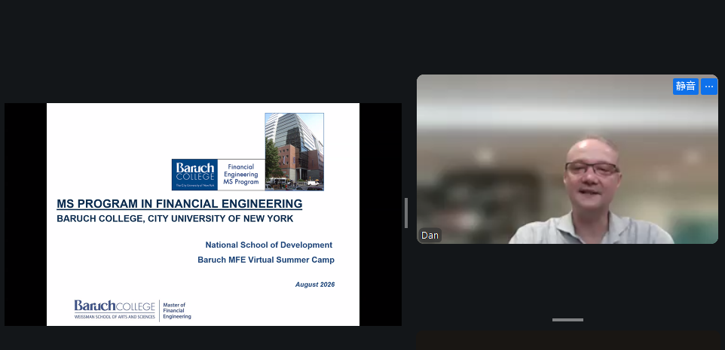This screenshot has width=725, height=350.
Task: Click the text National School of Development
Action: (268, 245)
